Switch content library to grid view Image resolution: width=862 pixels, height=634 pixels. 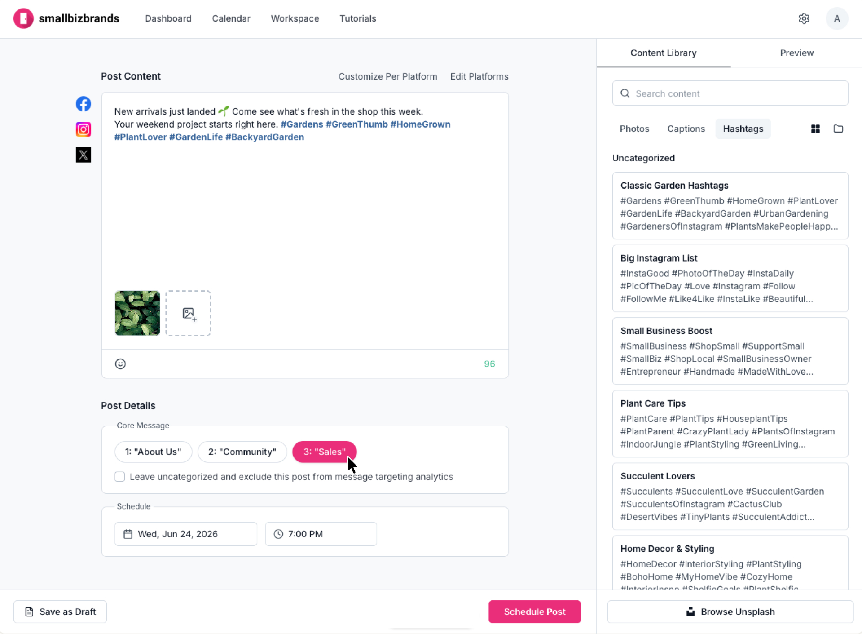tap(815, 129)
